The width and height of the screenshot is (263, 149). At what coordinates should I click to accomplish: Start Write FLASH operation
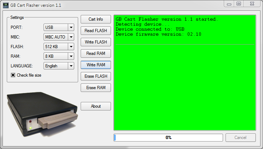(x=96, y=42)
